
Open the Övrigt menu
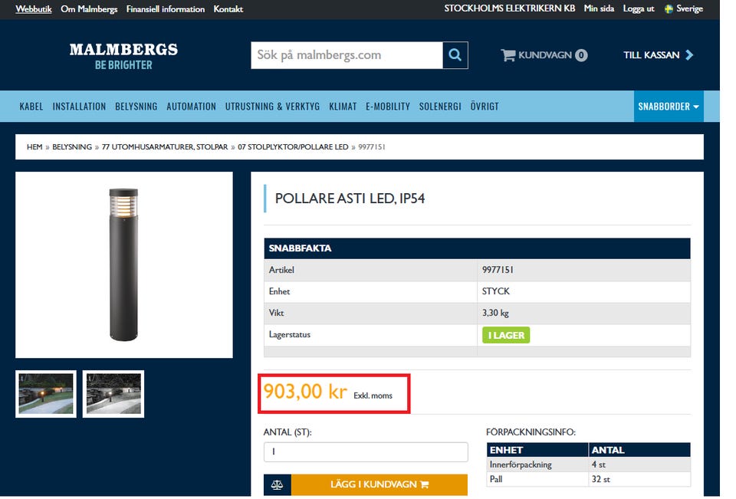click(485, 107)
